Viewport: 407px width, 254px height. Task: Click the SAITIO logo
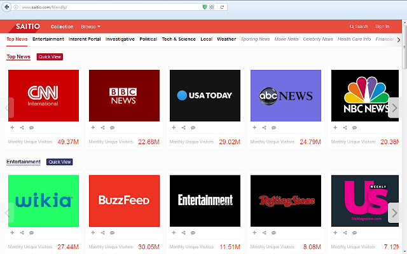[x=28, y=27]
